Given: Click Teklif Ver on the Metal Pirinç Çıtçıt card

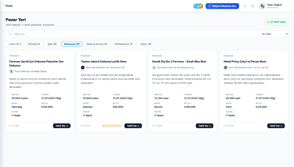Looking at the screenshot, I should (x=276, y=126).
